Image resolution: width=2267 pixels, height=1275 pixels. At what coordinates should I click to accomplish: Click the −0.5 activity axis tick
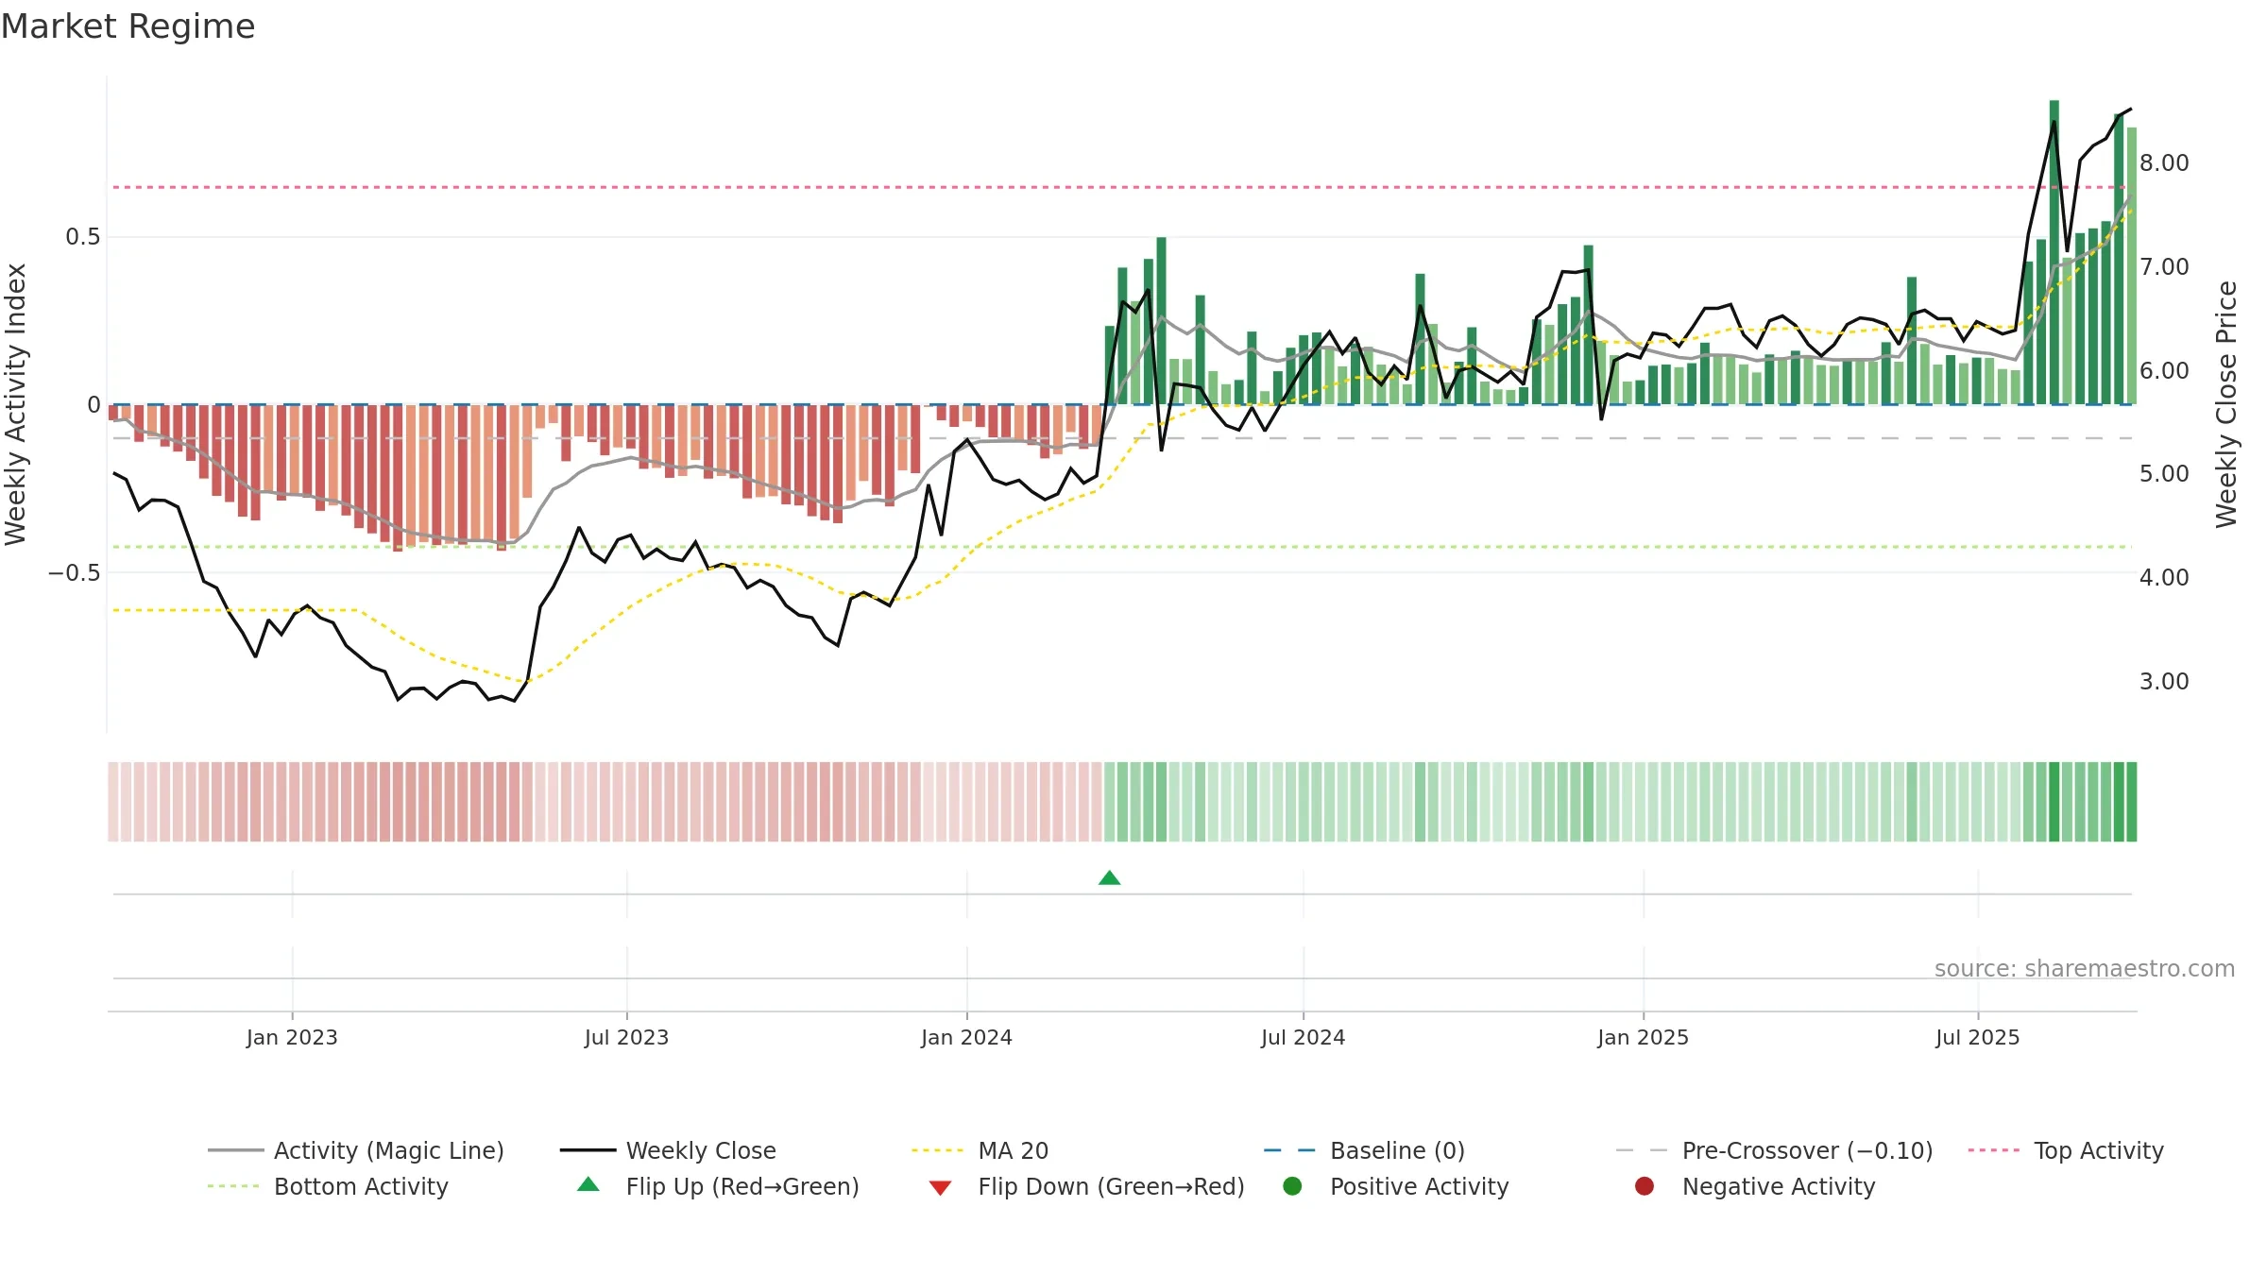(75, 573)
